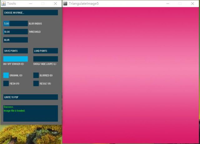
Task: Minimize the TriangulateImage5 window
Action: pos(168,3)
